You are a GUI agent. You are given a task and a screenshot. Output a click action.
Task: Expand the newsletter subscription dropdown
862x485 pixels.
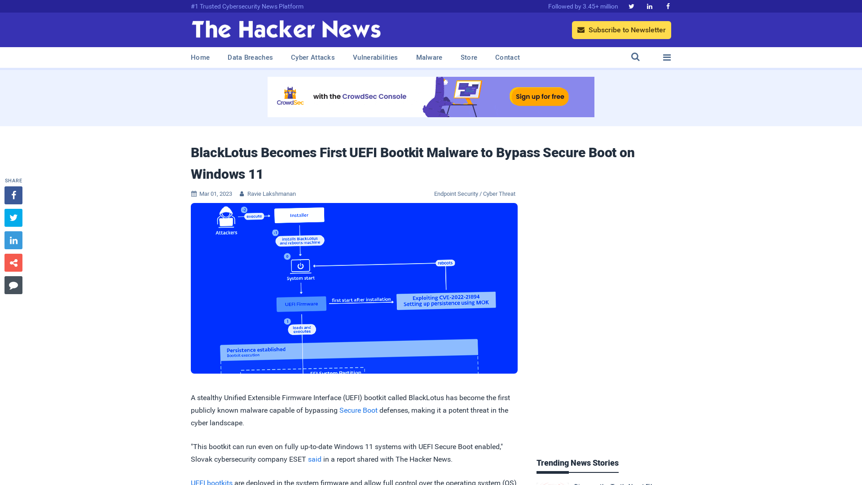pos(622,30)
